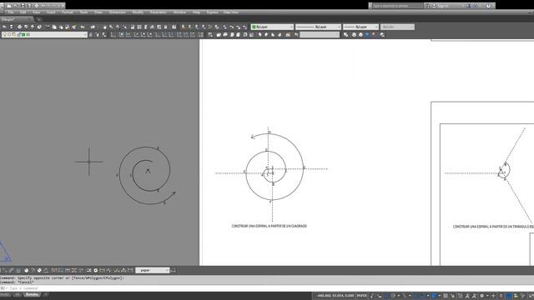Click the Undo arrow in standard toolbar

tap(83, 27)
